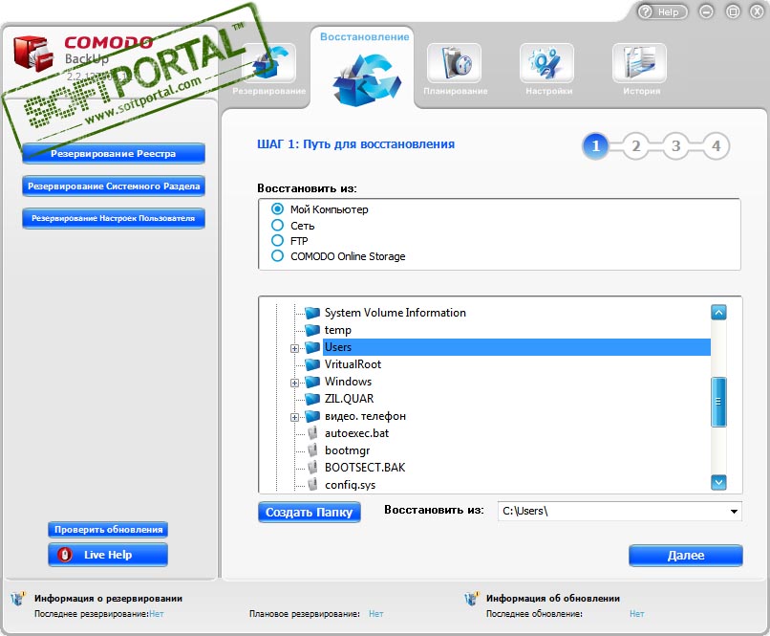
Task: Select the ZIL.QUAR folder row
Action: [349, 399]
